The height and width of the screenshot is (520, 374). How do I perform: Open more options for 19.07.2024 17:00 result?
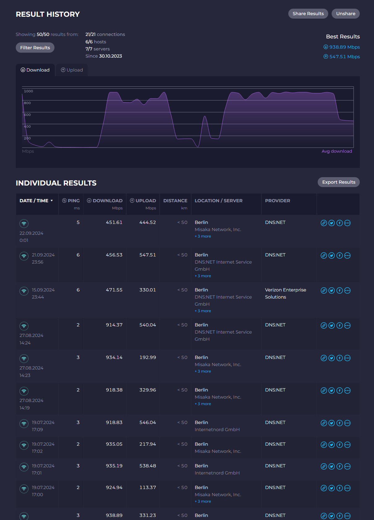(347, 488)
